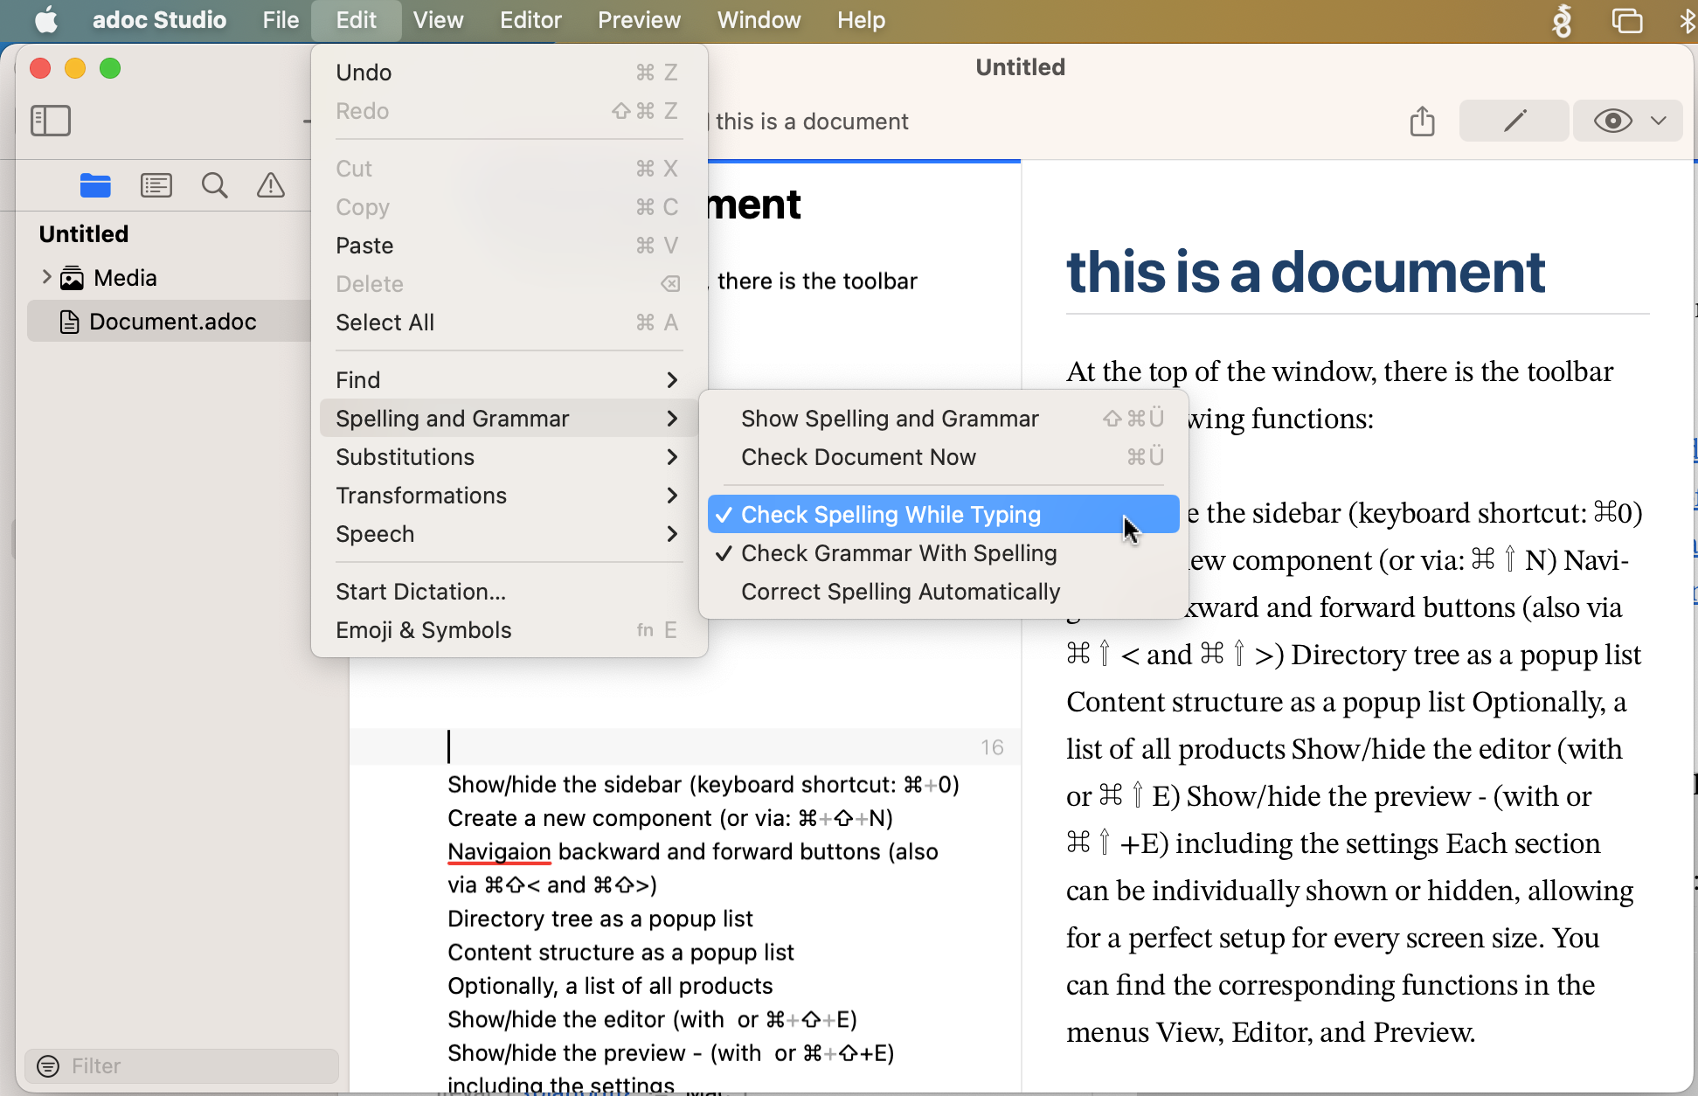This screenshot has width=1698, height=1096.
Task: Click the Bluetooth menu bar icon
Action: 1687,19
